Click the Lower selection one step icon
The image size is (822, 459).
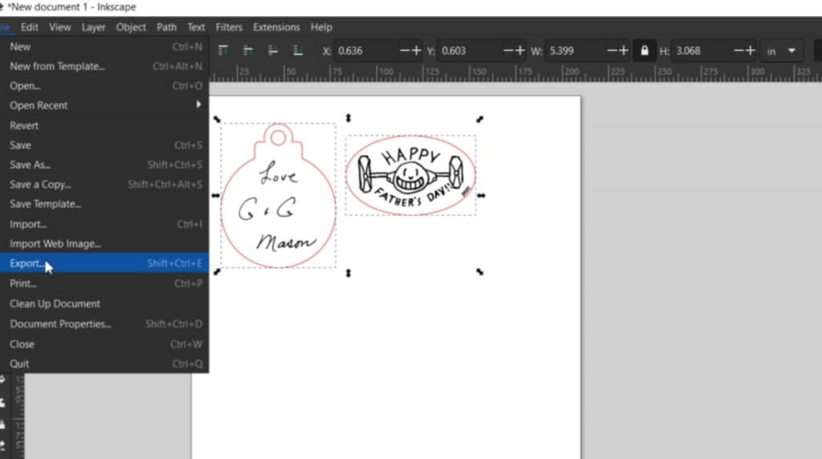point(275,50)
